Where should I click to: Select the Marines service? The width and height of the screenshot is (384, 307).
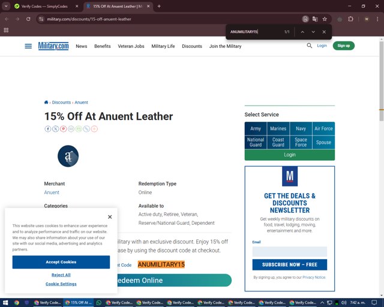(278, 128)
